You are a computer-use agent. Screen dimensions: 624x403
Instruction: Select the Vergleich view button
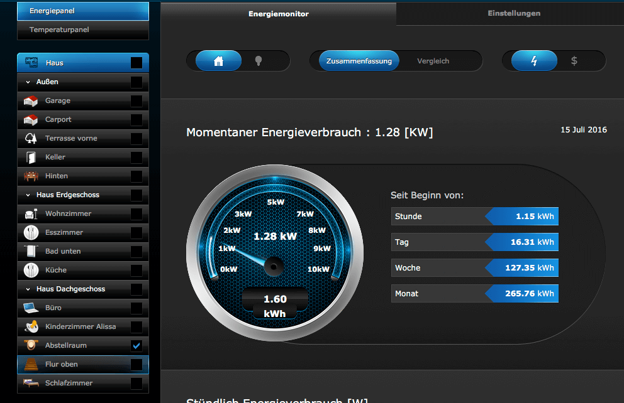[x=433, y=61]
